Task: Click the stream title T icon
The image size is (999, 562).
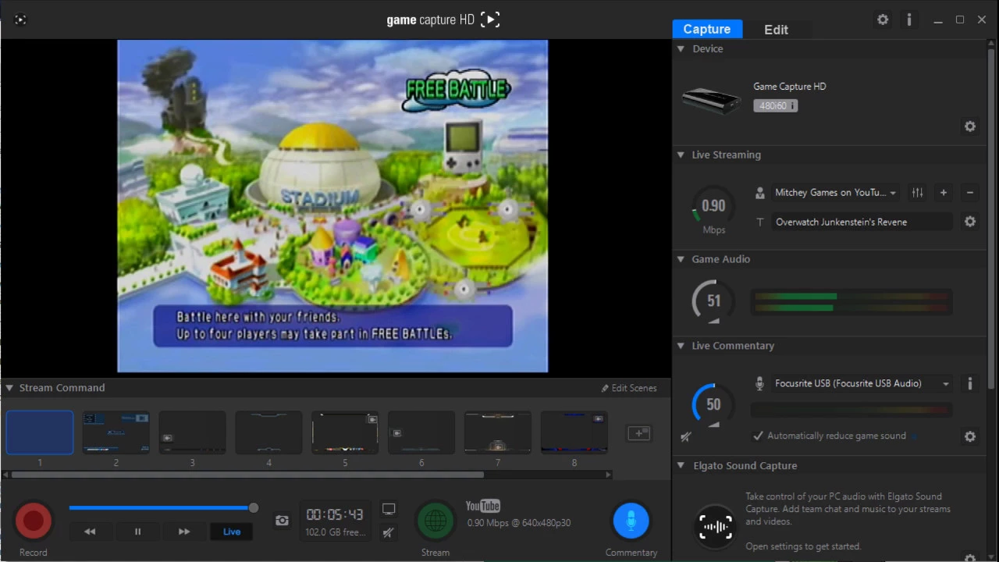Action: tap(760, 222)
